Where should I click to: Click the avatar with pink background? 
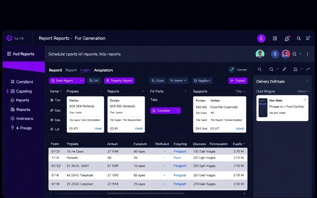pyautogui.click(x=286, y=54)
